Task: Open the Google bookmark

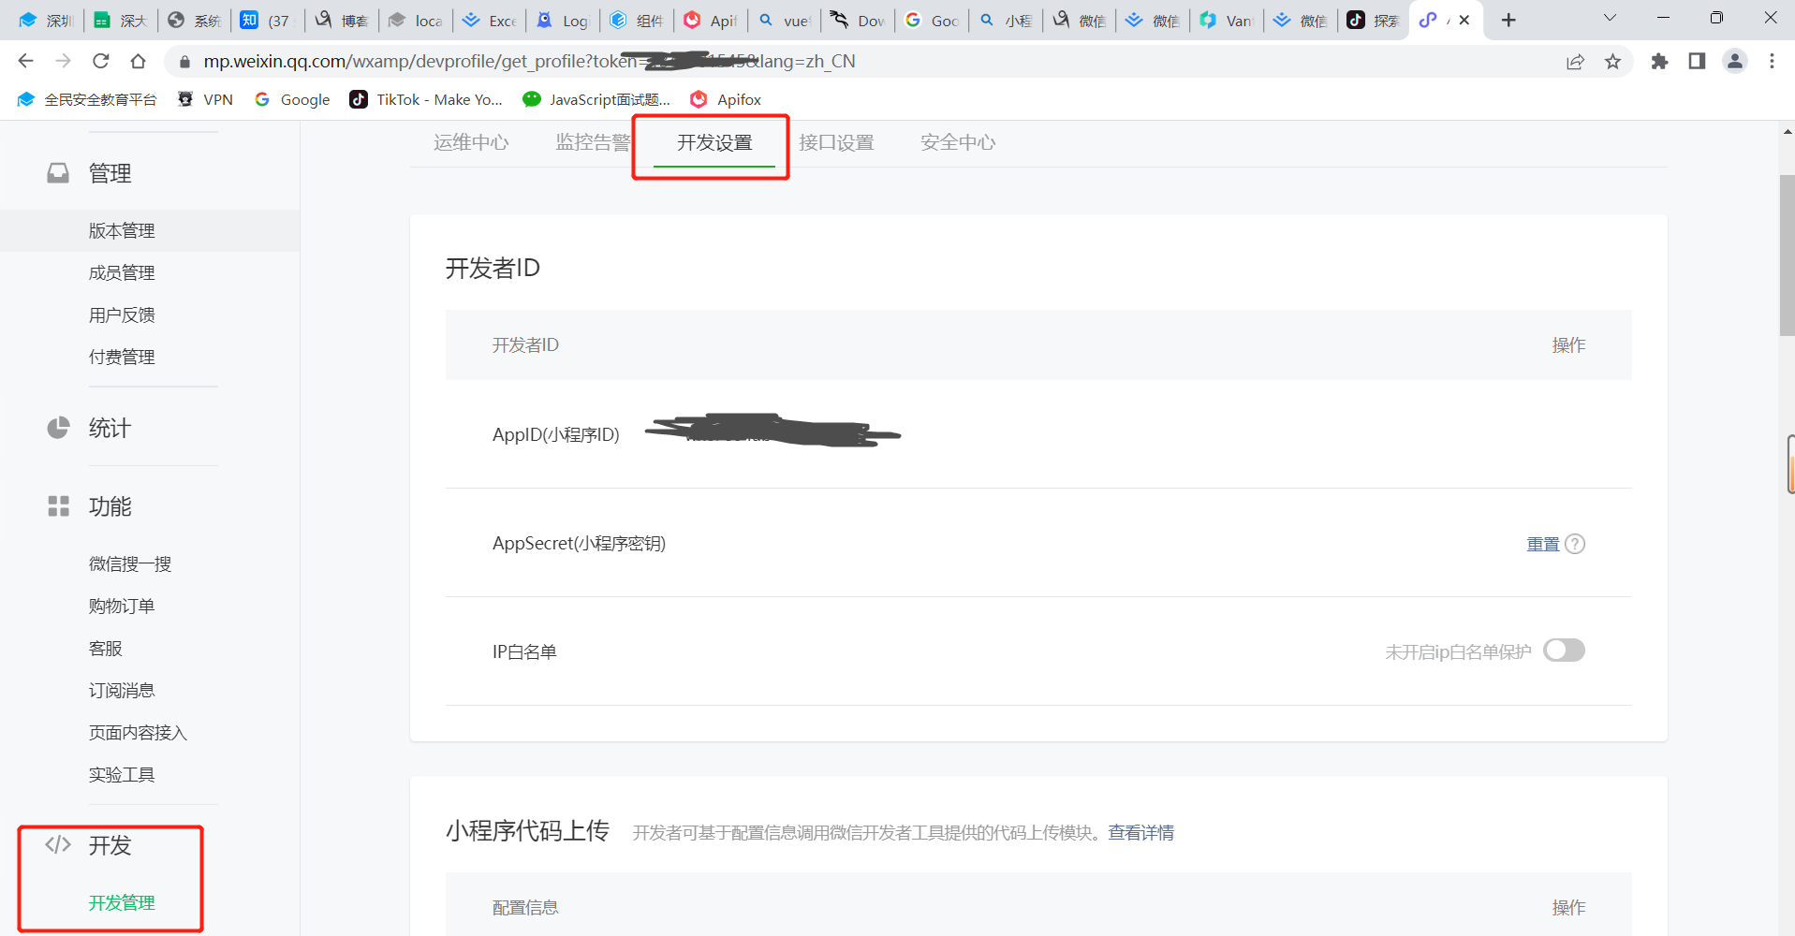Action: [292, 99]
